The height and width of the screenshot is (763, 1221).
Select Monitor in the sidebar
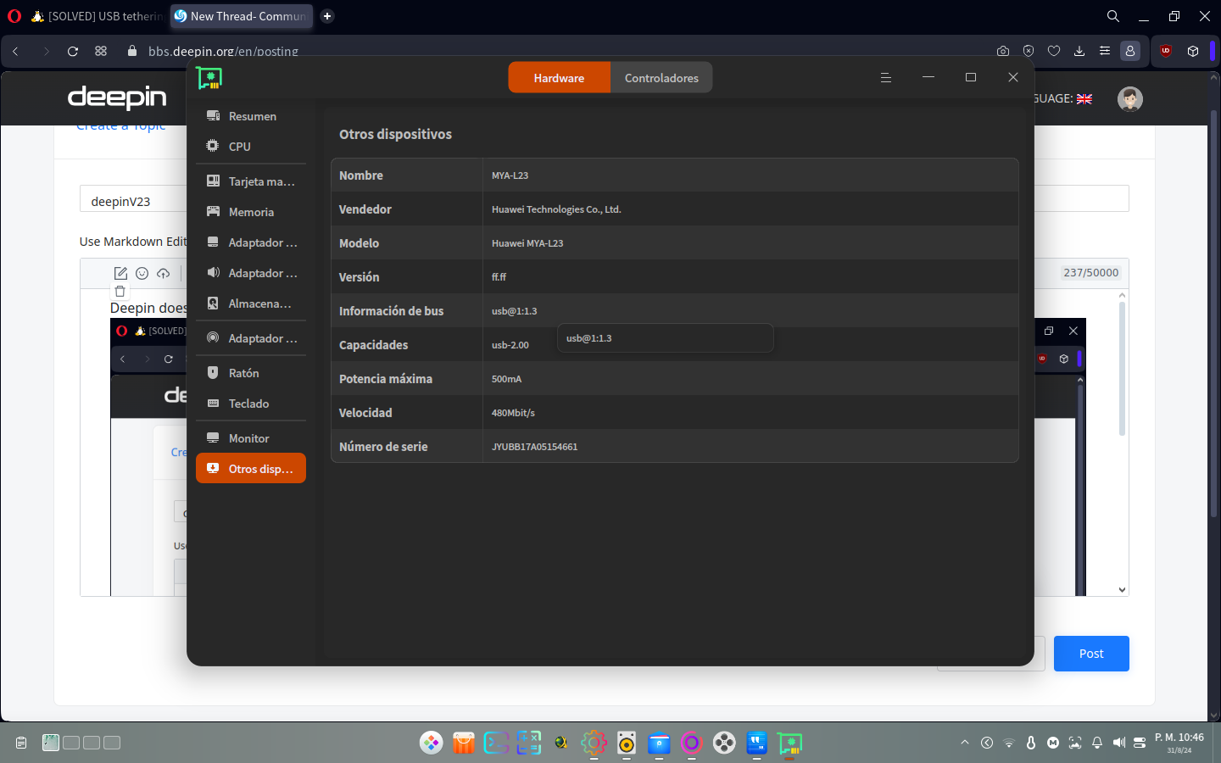click(x=251, y=438)
